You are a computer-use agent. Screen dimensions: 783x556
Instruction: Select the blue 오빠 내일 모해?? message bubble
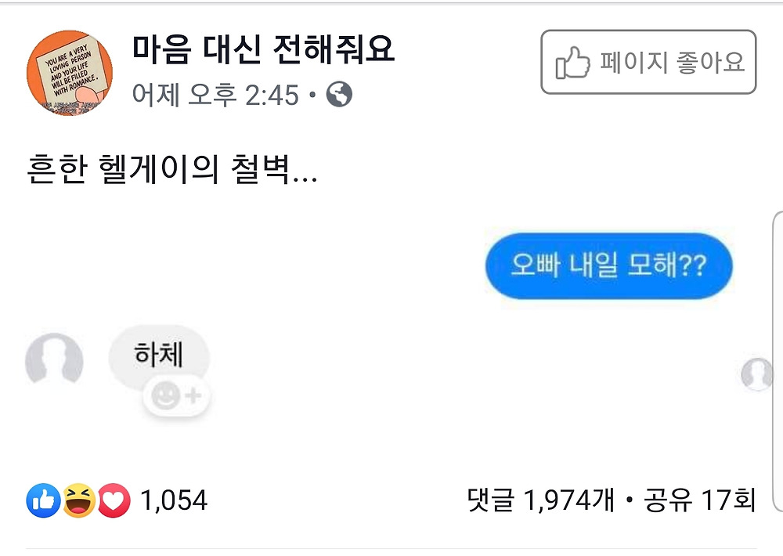(x=608, y=266)
